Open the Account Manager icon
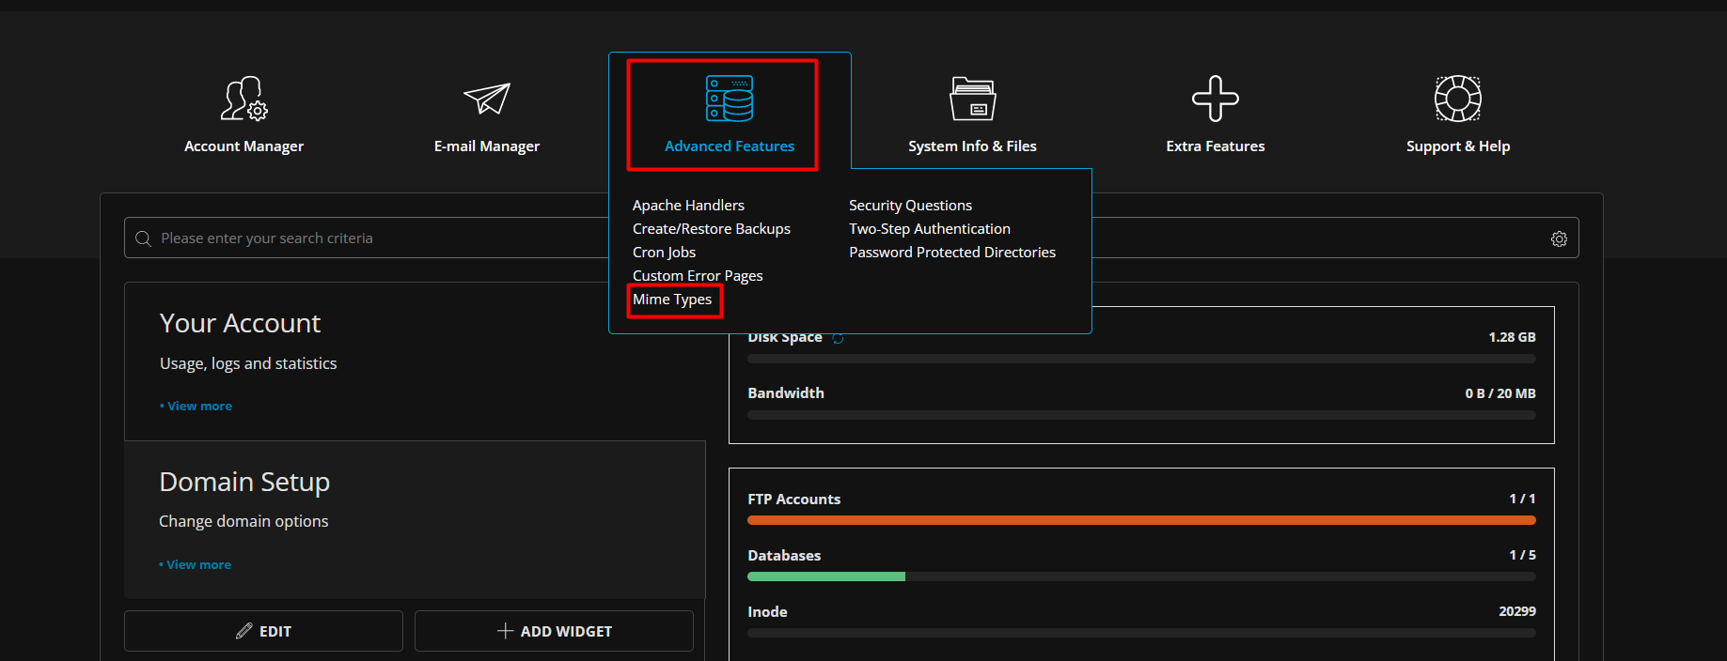 (x=243, y=100)
